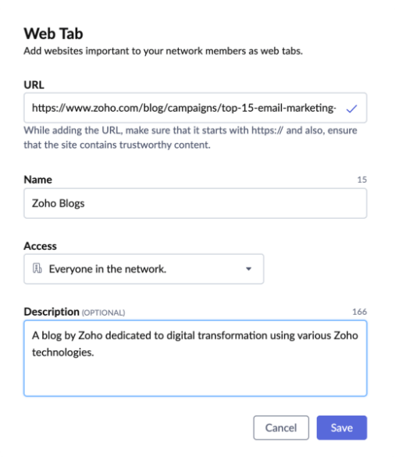
Task: Click the Description character counter '166'
Action: (359, 312)
